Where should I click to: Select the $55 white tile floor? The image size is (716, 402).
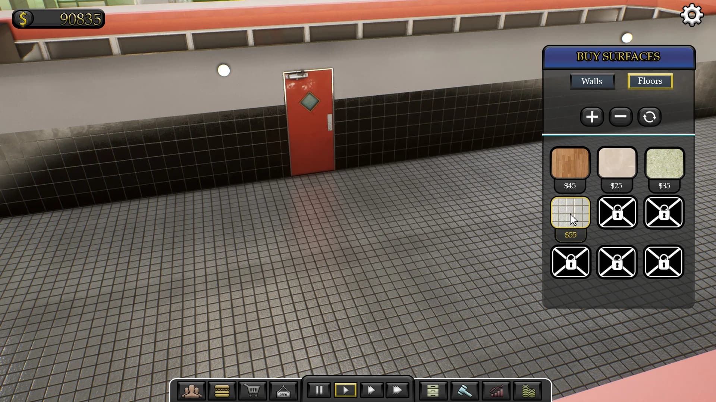[570, 212]
